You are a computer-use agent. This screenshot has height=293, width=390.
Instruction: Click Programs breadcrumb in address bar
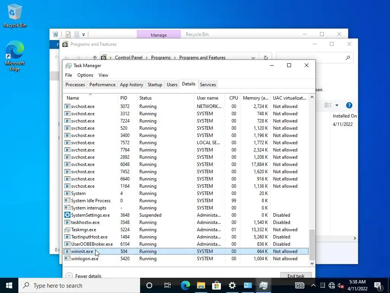pos(161,58)
